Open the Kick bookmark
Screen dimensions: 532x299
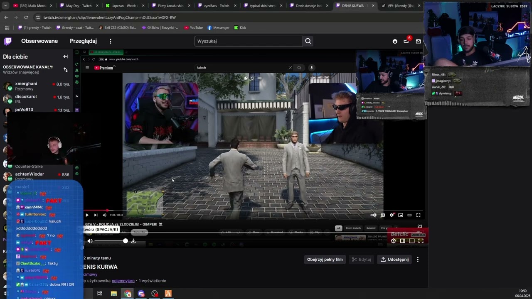pos(240,28)
